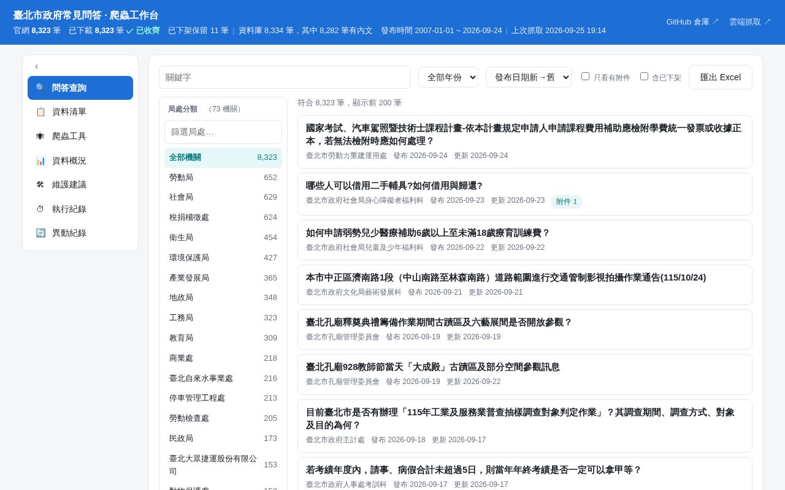Open the GitHub 倉庫 link
This screenshot has height=490, width=785.
692,22
